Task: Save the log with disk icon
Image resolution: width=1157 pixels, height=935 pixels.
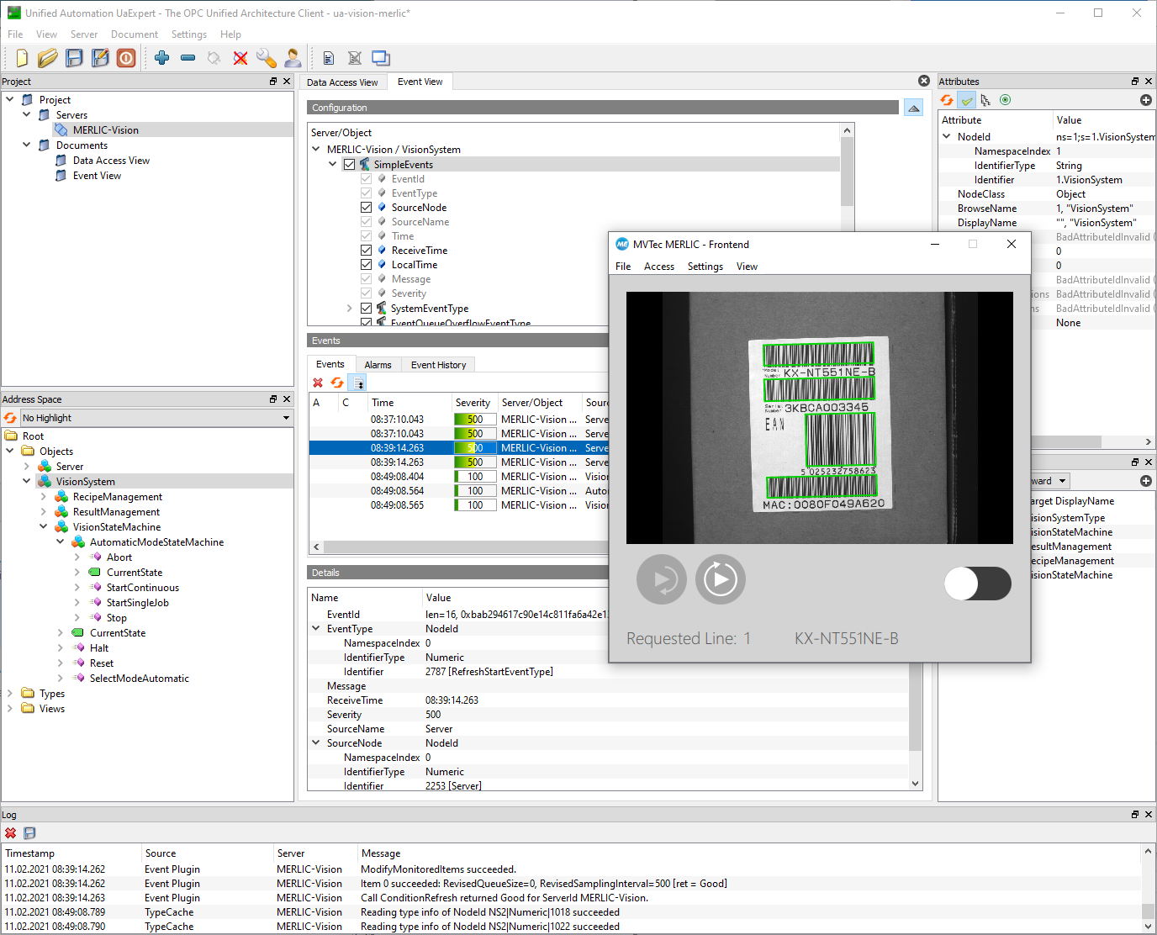Action: point(29,833)
